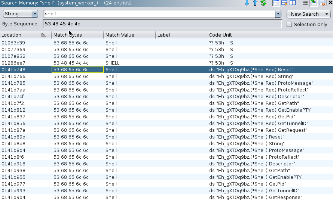Screen dimensions: 333x202
Task: Refresh byte values with the green arrows icon
Action: click(263, 3)
